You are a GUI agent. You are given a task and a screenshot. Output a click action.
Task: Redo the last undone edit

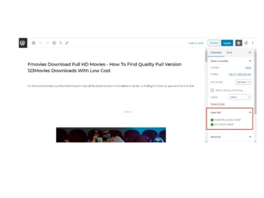click(x=48, y=43)
